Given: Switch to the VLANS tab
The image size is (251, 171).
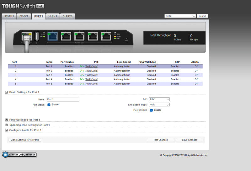Looking at the screenshot, I should pyautogui.click(x=53, y=17).
